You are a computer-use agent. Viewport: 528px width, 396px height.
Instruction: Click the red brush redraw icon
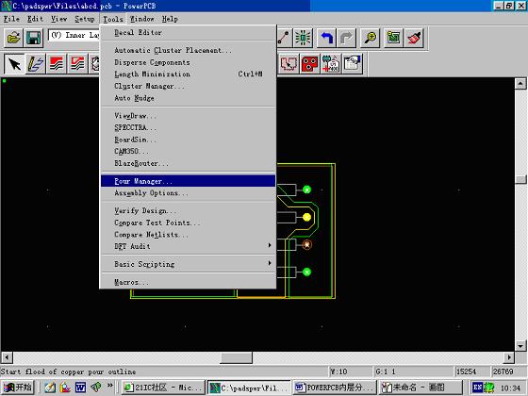[414, 38]
